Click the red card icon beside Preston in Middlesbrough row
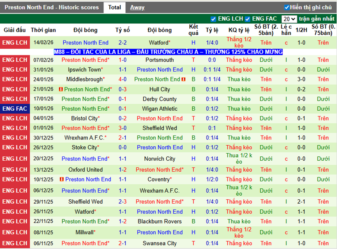 click(183, 80)
